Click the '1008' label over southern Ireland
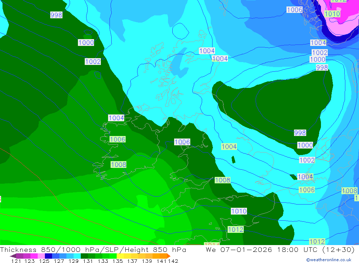Image resolution: width=359 pixels, height=263 pixels. [118, 165]
